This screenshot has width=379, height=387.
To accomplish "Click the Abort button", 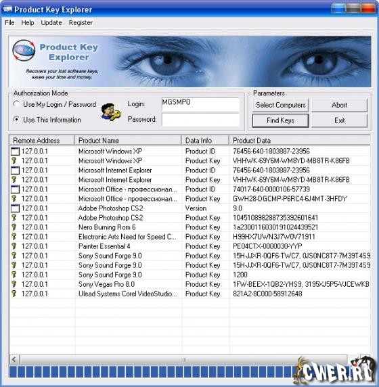I will [339, 105].
